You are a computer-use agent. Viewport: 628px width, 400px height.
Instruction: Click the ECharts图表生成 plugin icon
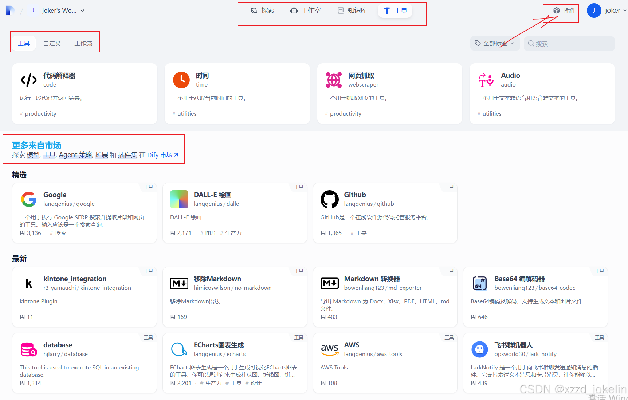[x=179, y=349]
